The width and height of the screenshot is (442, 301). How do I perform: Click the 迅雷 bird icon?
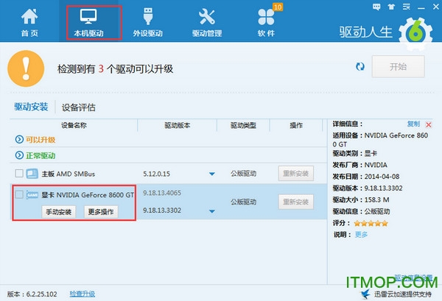click(x=365, y=294)
